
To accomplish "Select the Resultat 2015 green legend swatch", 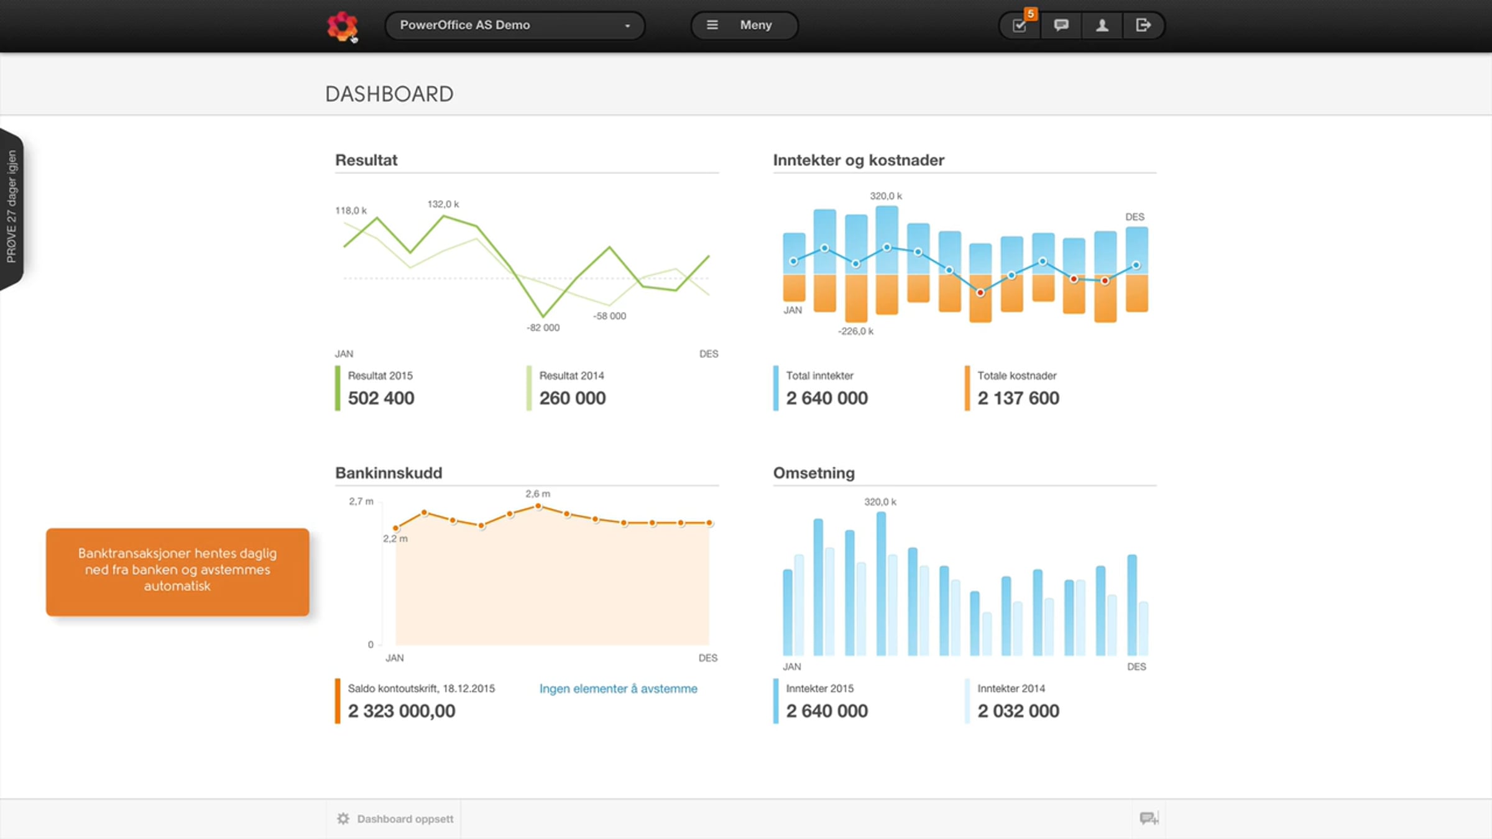I will click(x=338, y=388).
